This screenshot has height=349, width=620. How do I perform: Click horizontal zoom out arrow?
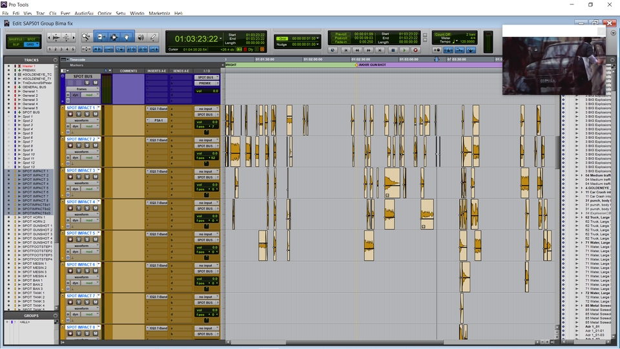50,37
